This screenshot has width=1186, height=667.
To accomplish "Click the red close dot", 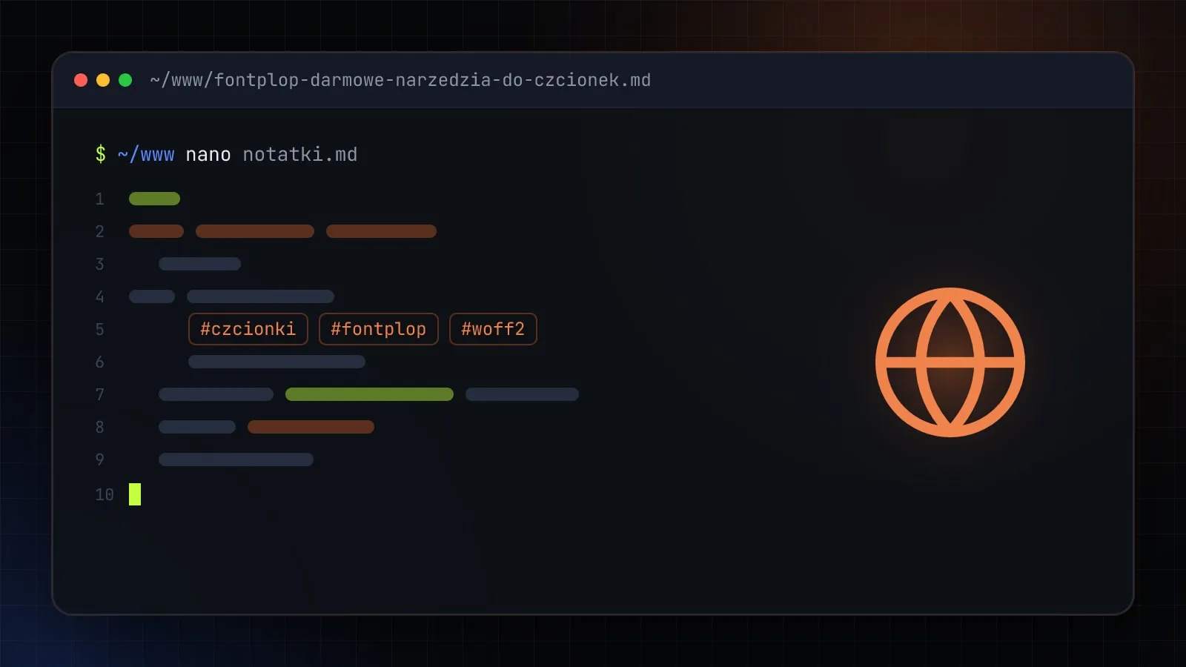I will pyautogui.click(x=82, y=80).
